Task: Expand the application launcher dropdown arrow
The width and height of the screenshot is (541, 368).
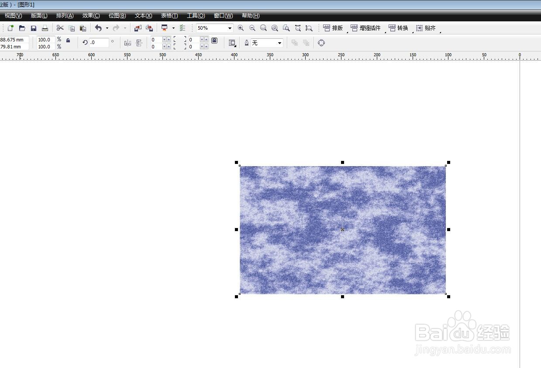Action: click(x=173, y=28)
